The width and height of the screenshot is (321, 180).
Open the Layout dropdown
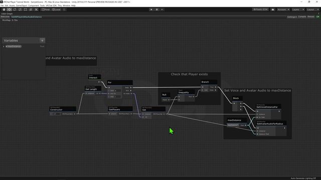coord(313,9)
